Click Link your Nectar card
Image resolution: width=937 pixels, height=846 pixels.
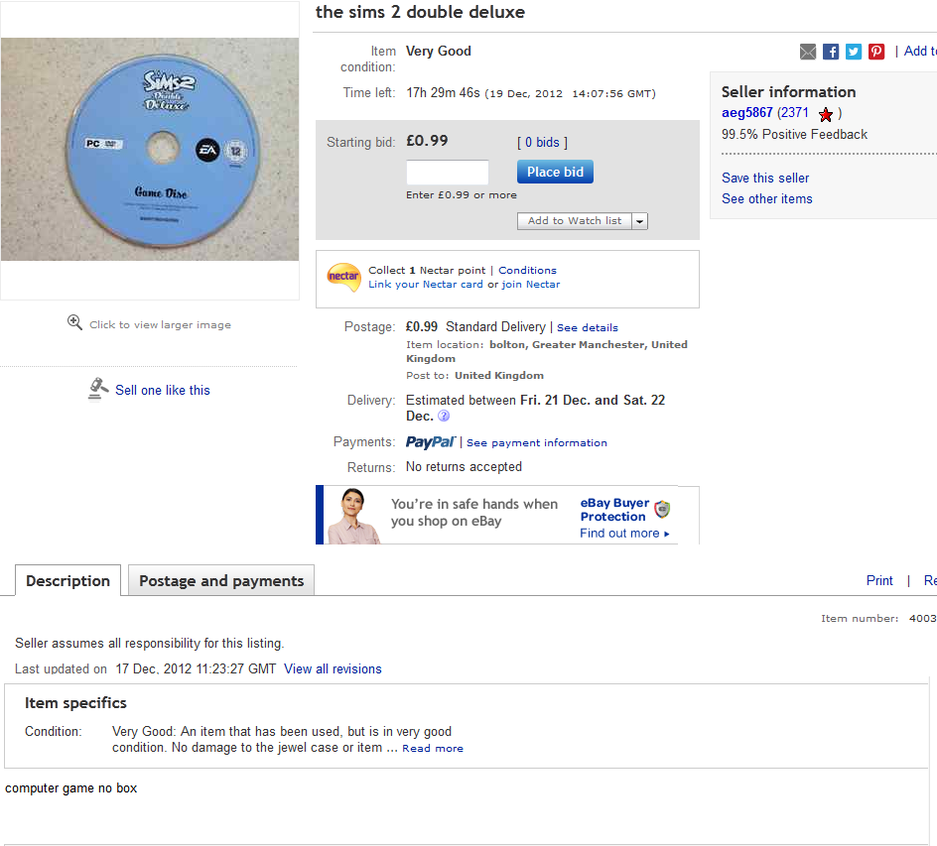pyautogui.click(x=426, y=285)
